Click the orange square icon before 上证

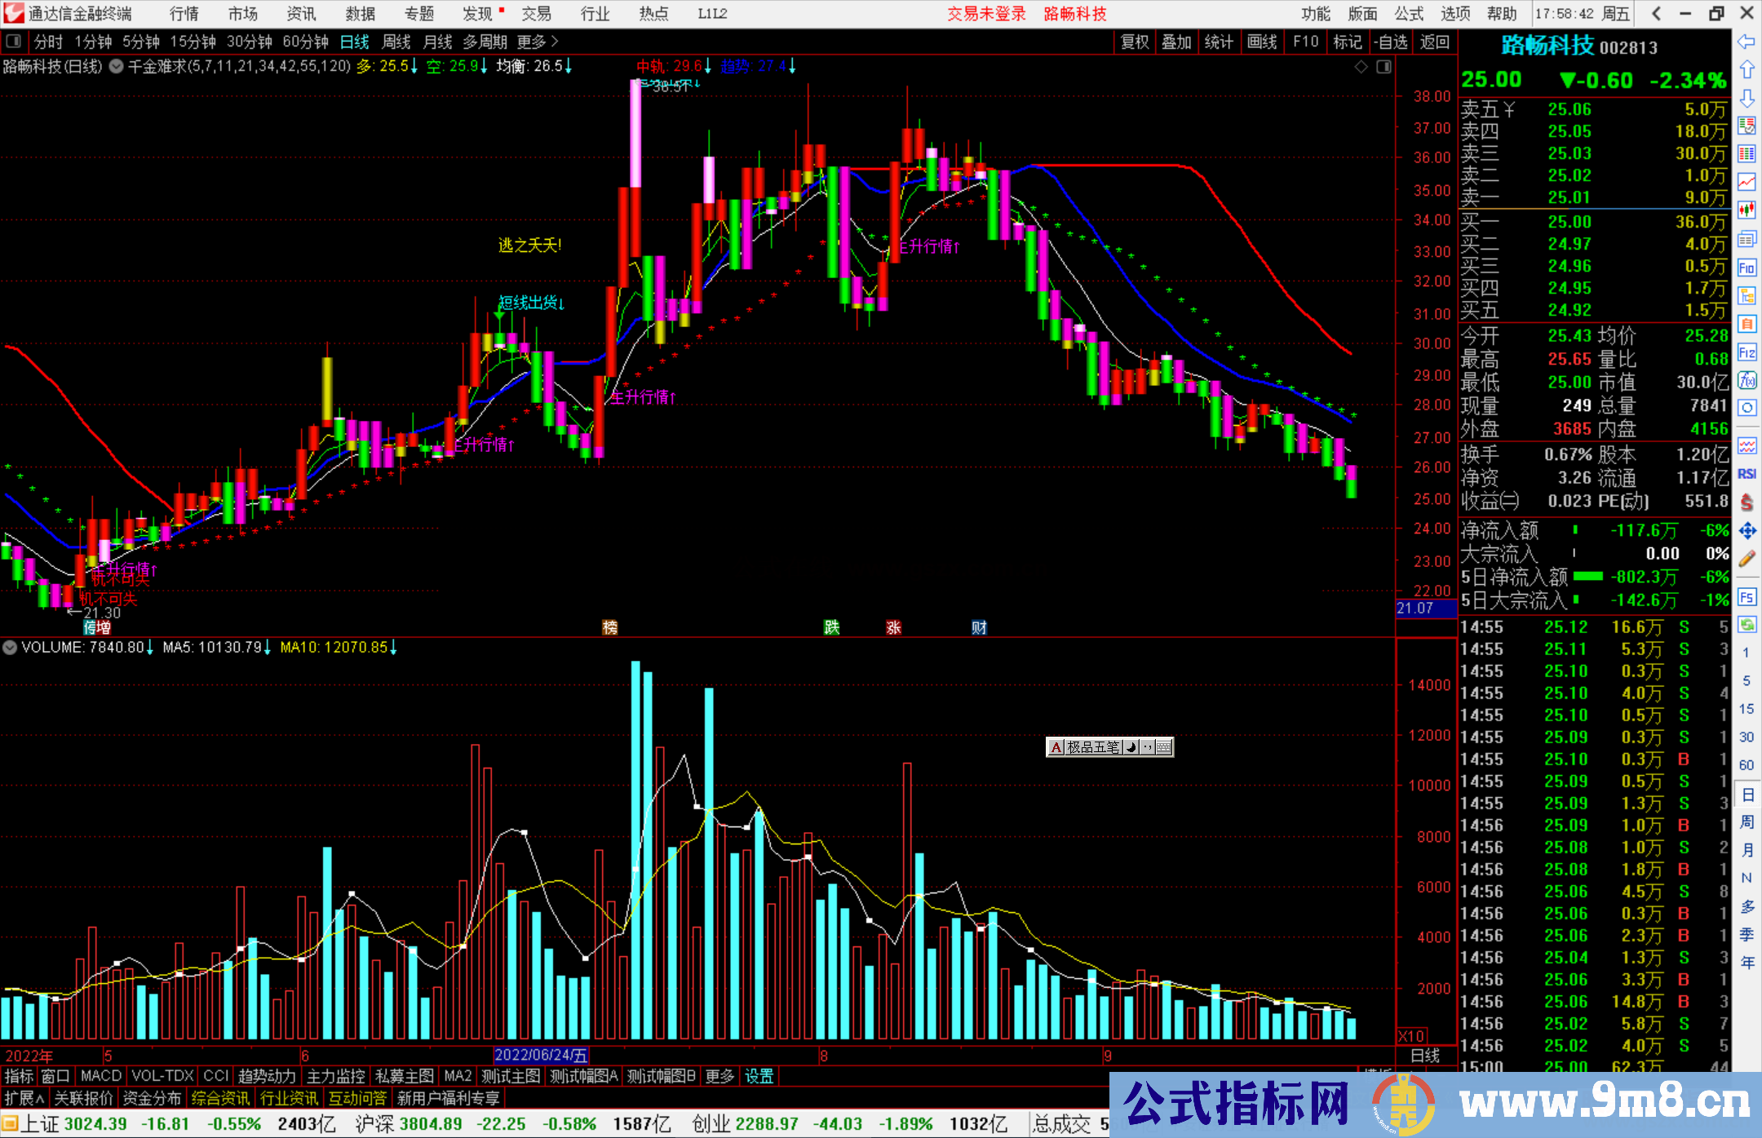pos(10,1124)
